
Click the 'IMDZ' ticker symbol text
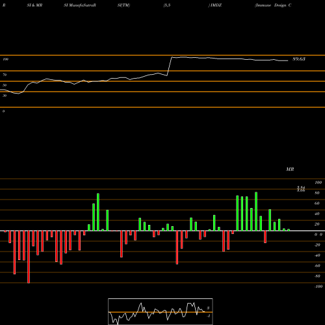click(x=216, y=5)
